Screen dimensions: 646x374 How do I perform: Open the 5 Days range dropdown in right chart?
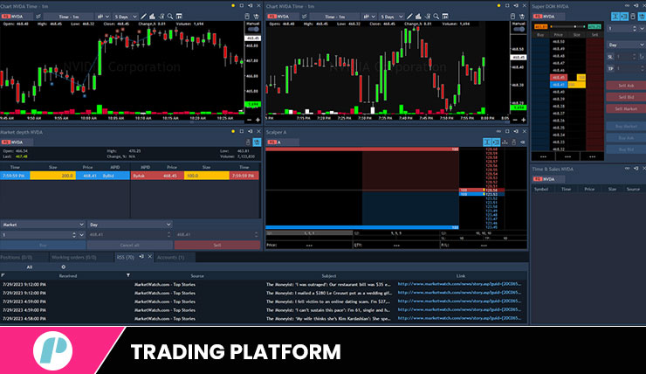click(392, 17)
